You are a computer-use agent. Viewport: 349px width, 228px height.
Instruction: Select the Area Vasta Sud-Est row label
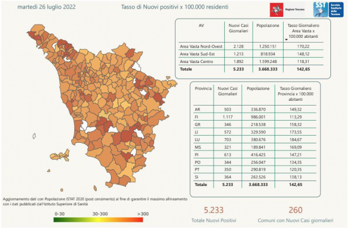pos(197,54)
